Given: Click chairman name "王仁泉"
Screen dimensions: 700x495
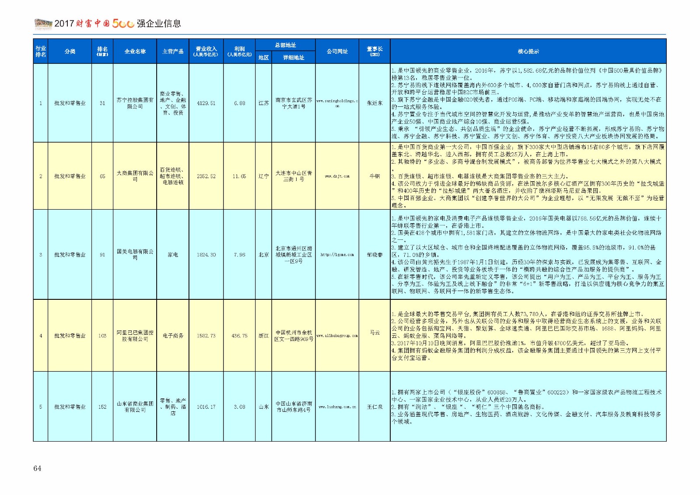Looking at the screenshot, I should click(374, 407).
